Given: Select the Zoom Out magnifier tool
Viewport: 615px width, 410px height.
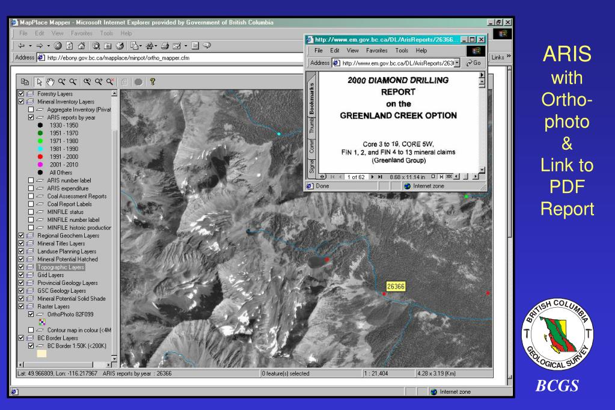Looking at the screenshot, I should pos(73,82).
